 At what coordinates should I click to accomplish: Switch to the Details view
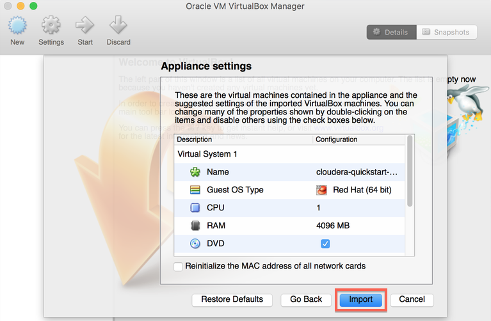(x=391, y=32)
